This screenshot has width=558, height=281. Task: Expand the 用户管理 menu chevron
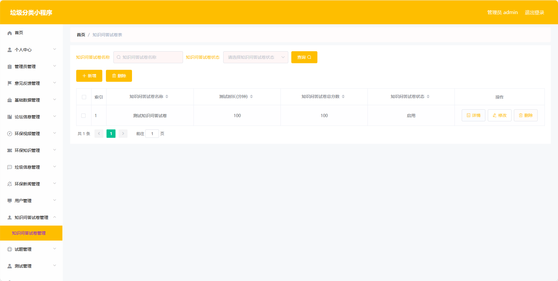[55, 200]
